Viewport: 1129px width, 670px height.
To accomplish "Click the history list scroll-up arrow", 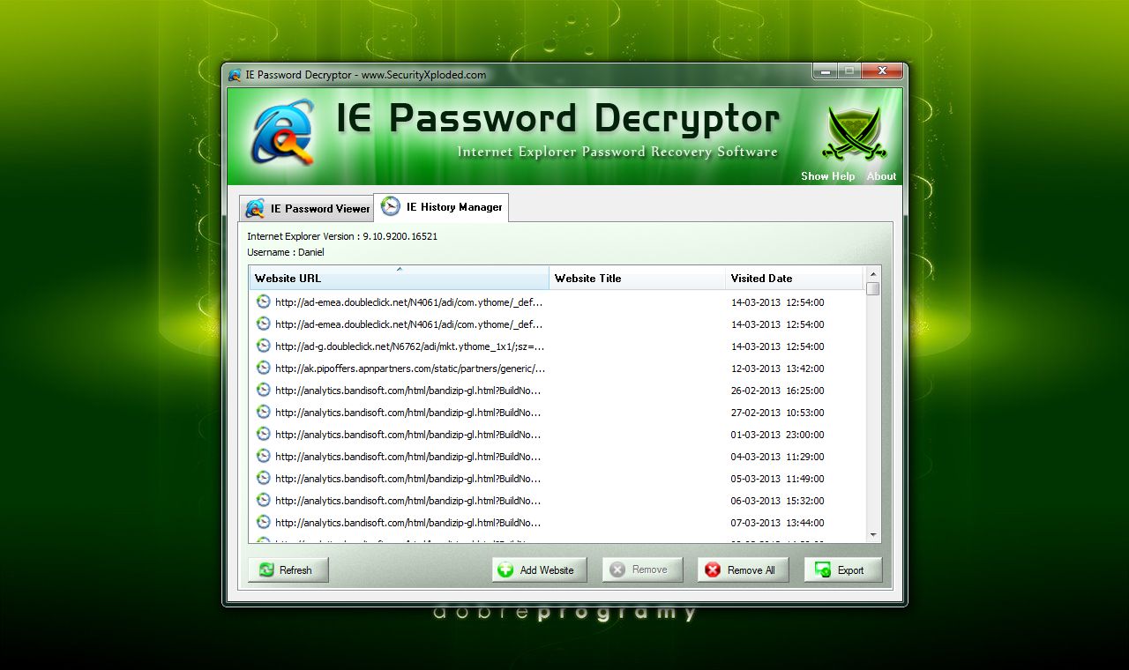I will [873, 273].
